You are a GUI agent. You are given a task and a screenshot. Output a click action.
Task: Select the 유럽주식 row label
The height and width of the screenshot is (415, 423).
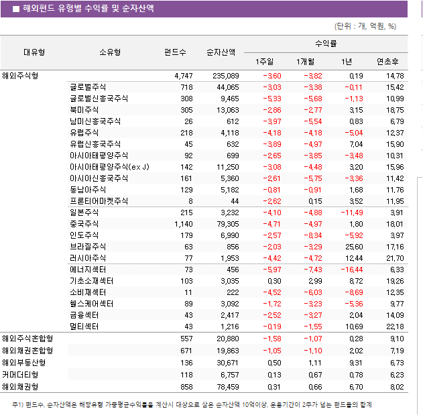coord(84,133)
